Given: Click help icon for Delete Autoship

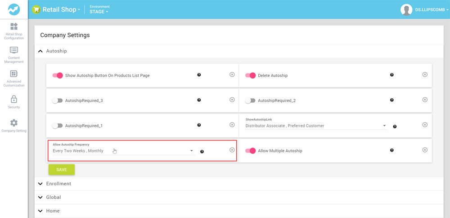Looking at the screenshot, I should coord(391,75).
